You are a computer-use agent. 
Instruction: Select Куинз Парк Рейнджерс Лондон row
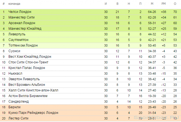click(x=91, y=113)
